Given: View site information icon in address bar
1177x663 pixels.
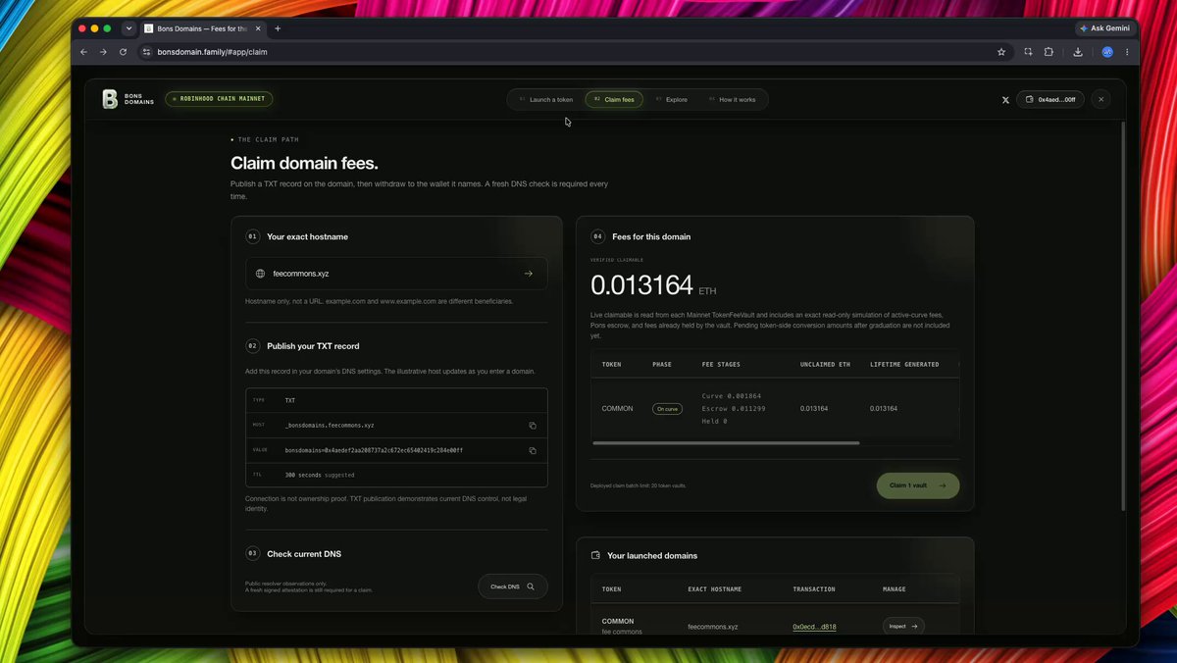Looking at the screenshot, I should [x=146, y=52].
